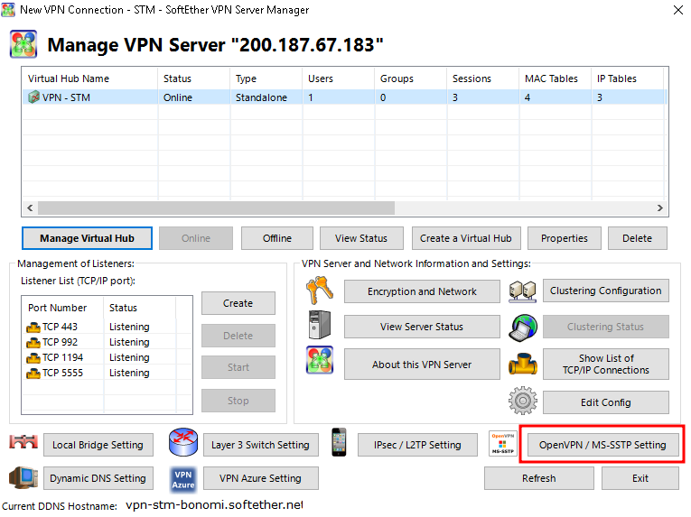Click View Server Status button
The image size is (691, 517).
[x=422, y=327]
